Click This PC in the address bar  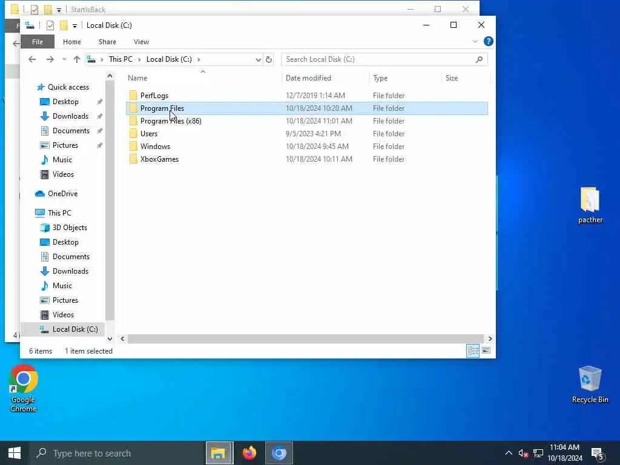tap(120, 59)
